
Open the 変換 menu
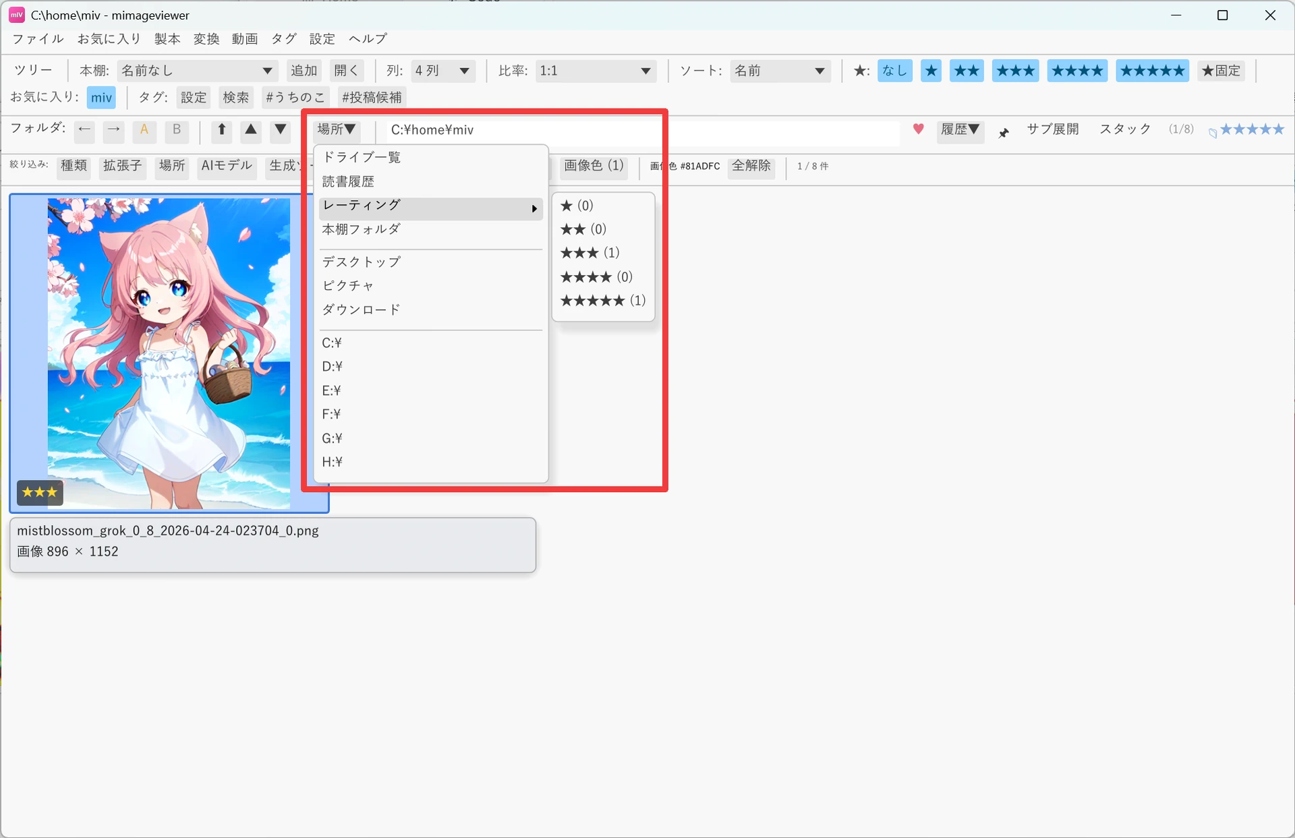pos(206,39)
